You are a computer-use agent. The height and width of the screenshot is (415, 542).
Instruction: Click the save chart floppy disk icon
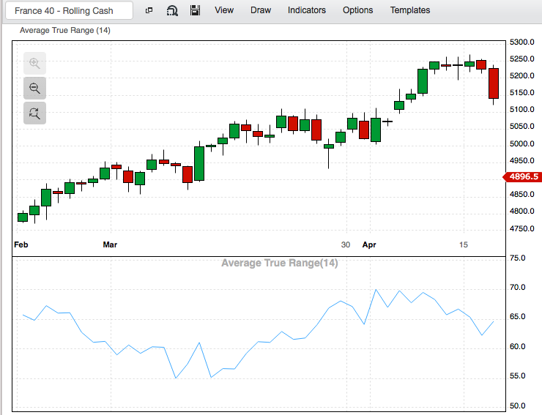196,10
